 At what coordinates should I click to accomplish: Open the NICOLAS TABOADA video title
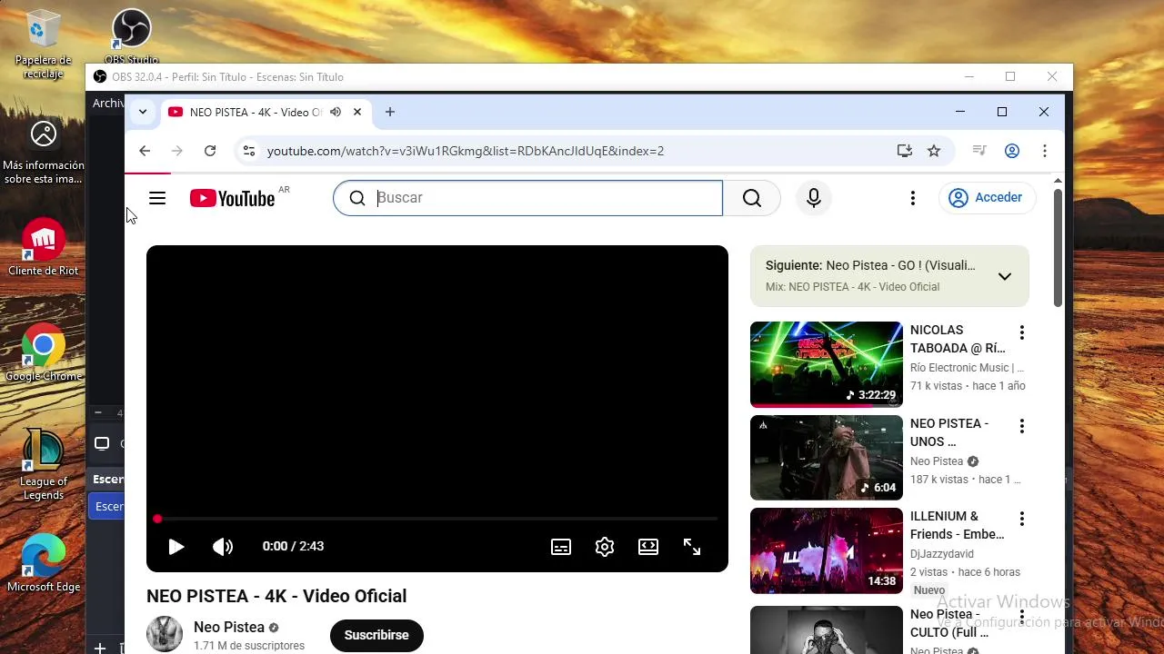[x=958, y=339]
